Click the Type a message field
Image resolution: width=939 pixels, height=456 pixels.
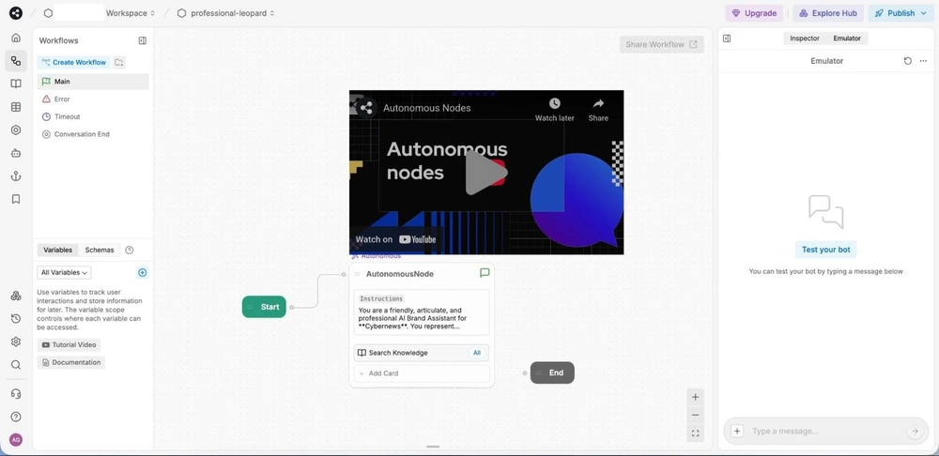[x=825, y=431]
